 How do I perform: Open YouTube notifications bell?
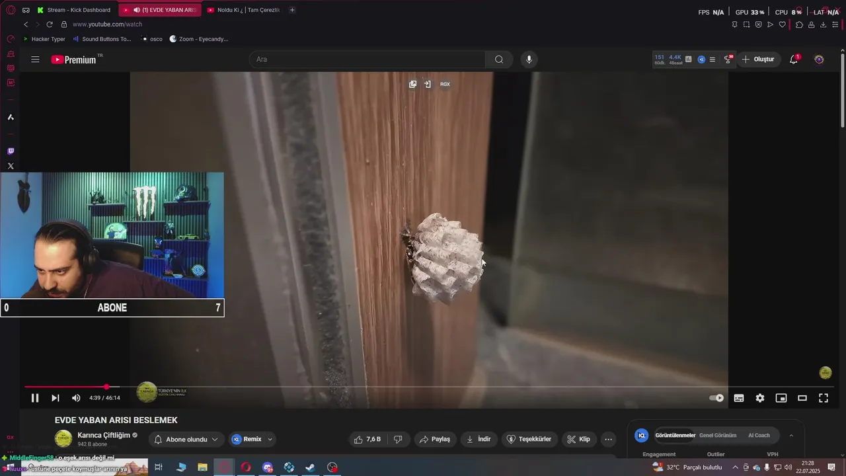(794, 59)
